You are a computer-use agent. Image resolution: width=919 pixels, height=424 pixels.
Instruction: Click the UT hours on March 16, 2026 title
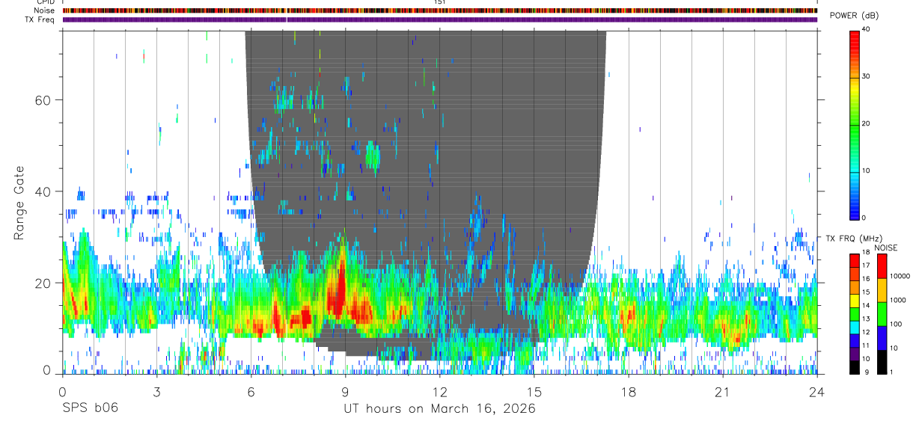coord(439,409)
